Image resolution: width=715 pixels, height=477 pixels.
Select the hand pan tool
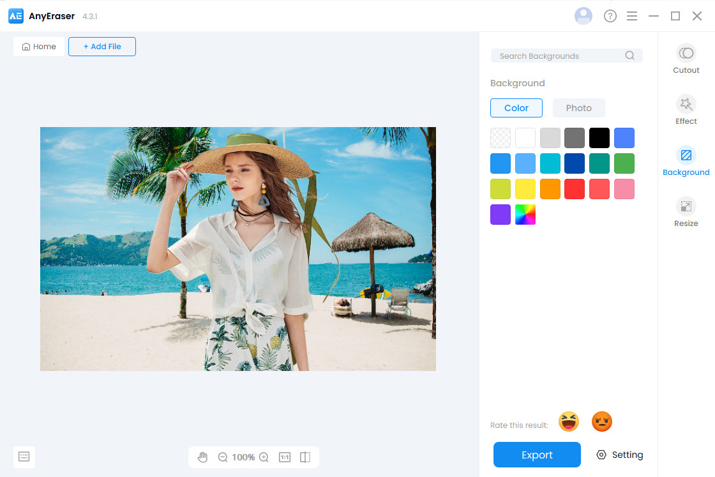[202, 457]
